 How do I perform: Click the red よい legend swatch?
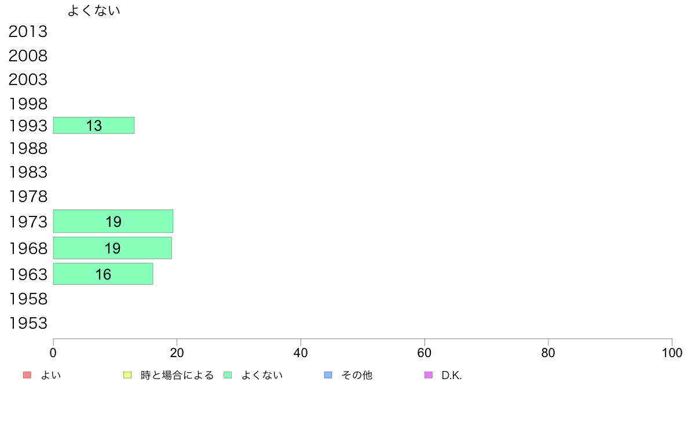click(27, 375)
